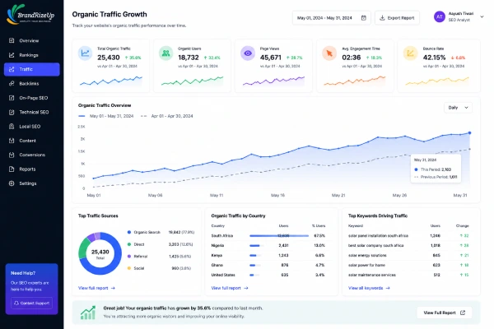Viewport: 494px width, 329px height.
Task: Click View all keywords link
Action: (369, 288)
